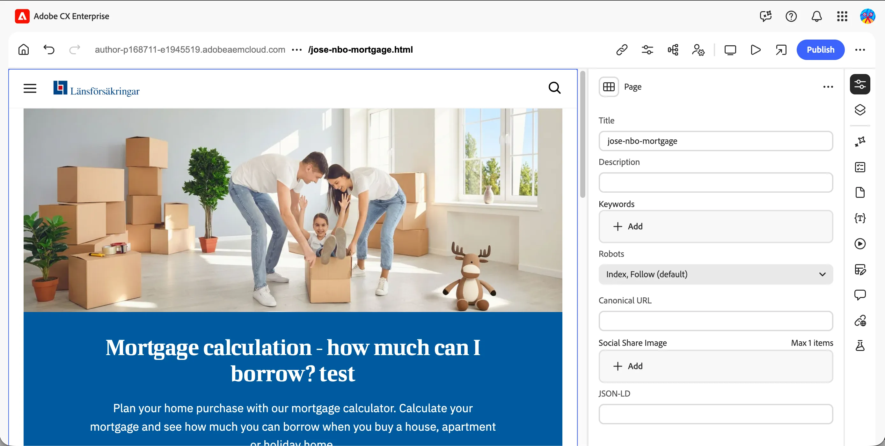885x446 pixels.
Task: Open the text variables {T} icon
Action: [860, 218]
